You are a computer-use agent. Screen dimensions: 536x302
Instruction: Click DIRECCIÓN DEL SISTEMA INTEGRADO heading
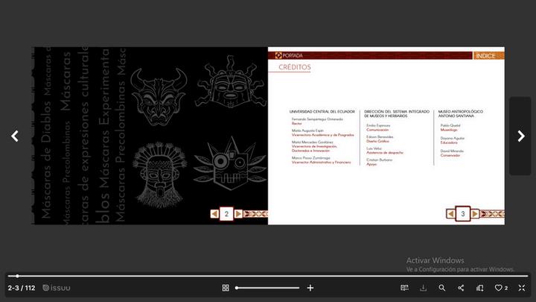(x=397, y=112)
